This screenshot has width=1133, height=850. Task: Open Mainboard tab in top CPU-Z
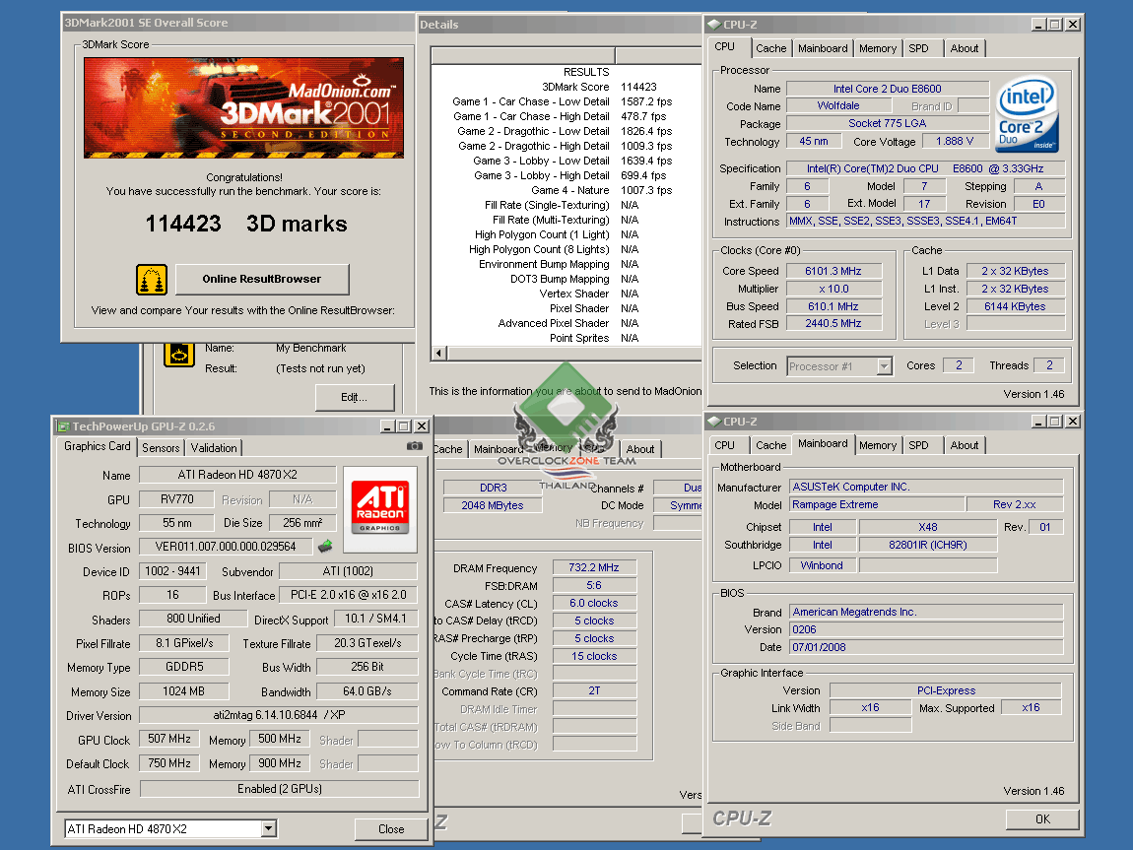pyautogui.click(x=823, y=48)
